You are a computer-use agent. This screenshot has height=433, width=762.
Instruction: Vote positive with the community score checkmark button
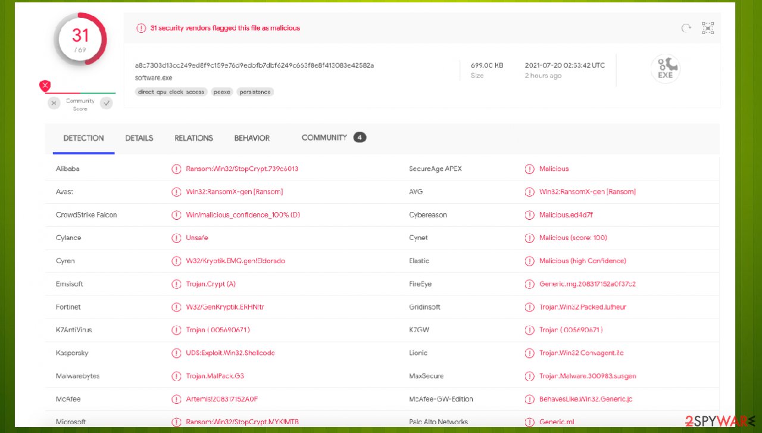(x=106, y=103)
